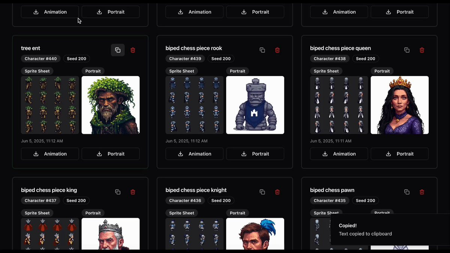Download queen Animation
This screenshot has width=450, height=253.
pos(339,154)
